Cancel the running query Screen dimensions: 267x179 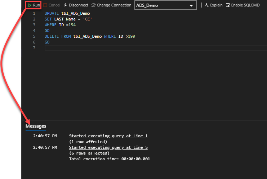coord(52,5)
